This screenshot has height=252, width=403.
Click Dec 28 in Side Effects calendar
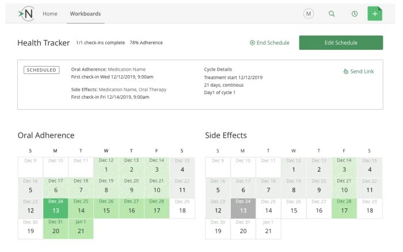point(344,207)
